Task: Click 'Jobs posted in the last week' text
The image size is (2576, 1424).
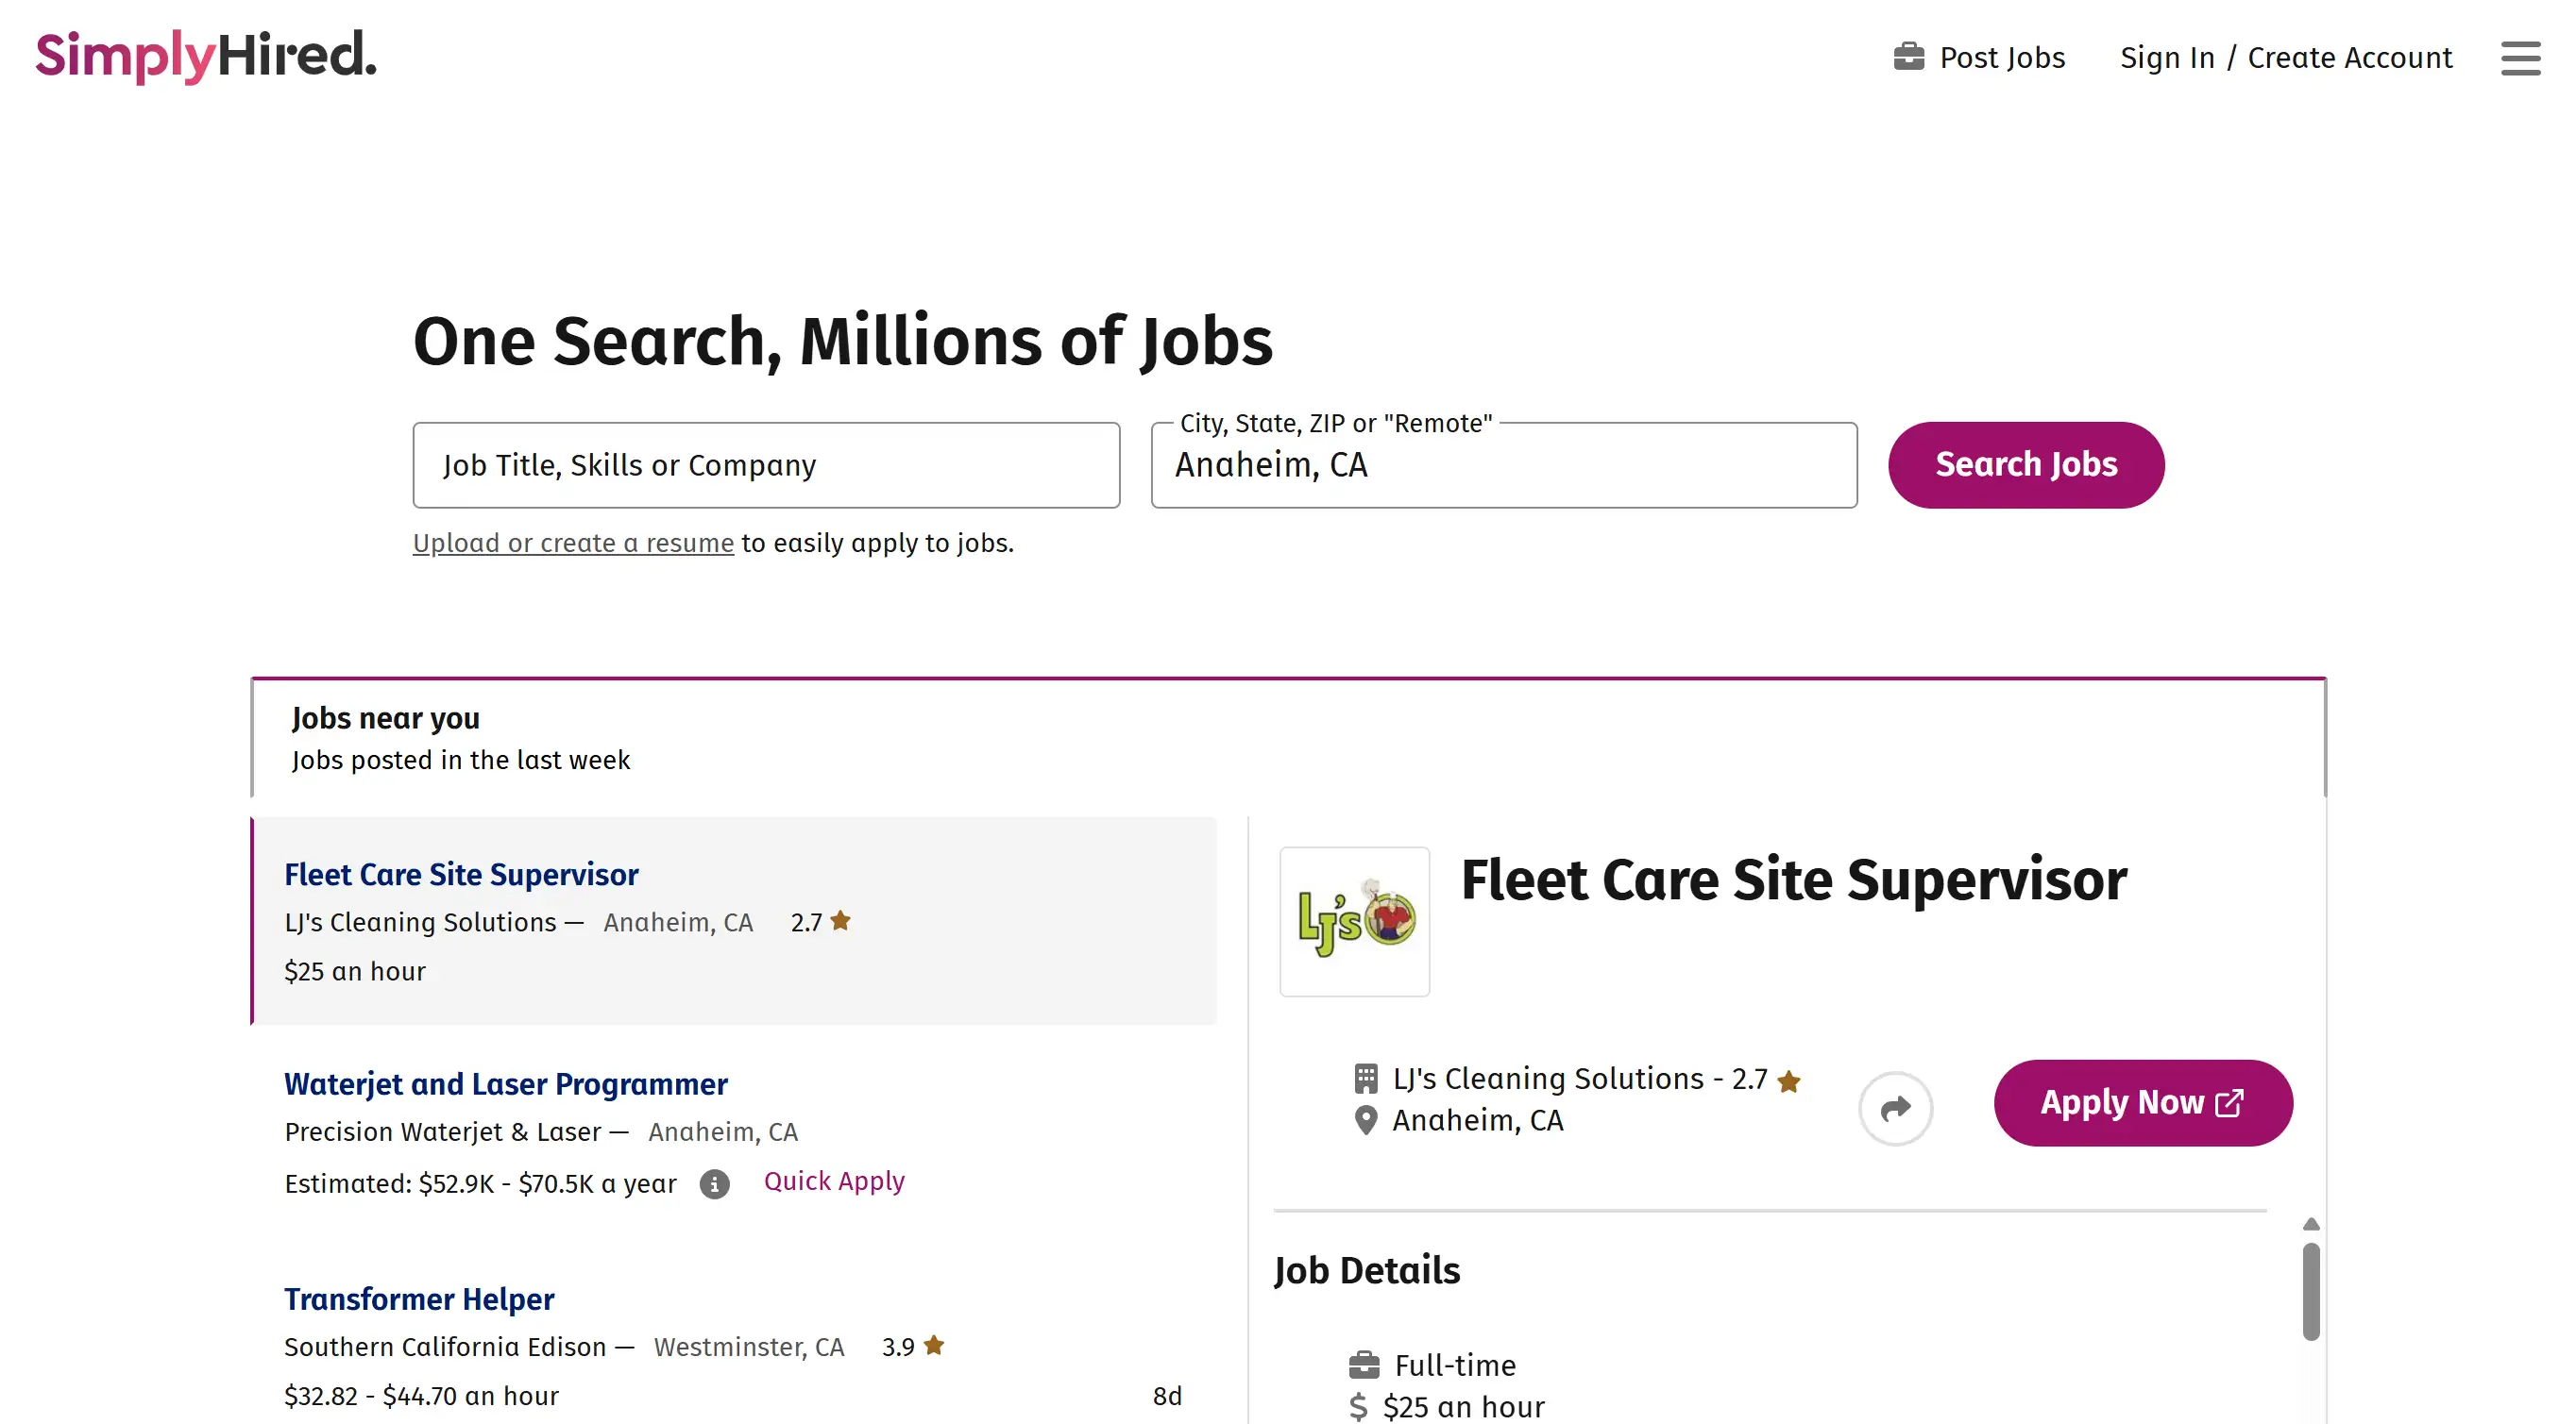Action: (x=461, y=761)
